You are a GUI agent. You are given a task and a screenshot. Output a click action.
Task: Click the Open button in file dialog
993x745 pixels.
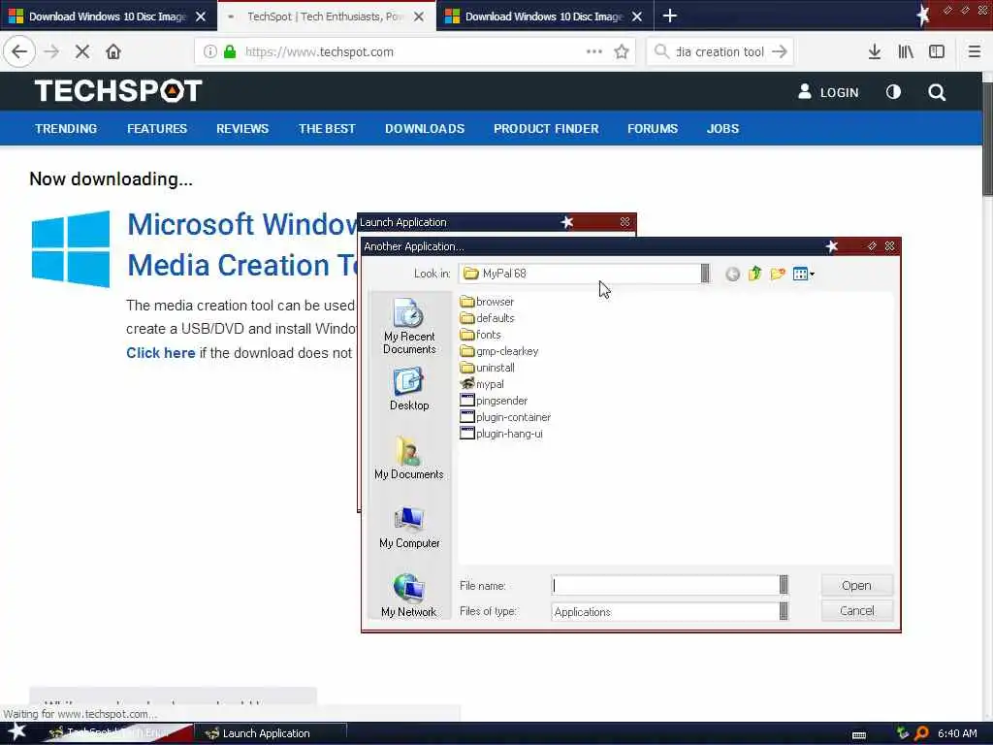point(857,585)
